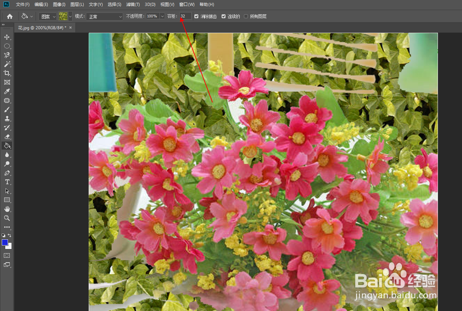Select the Brush tool
This screenshot has width=462, height=311.
7,109
